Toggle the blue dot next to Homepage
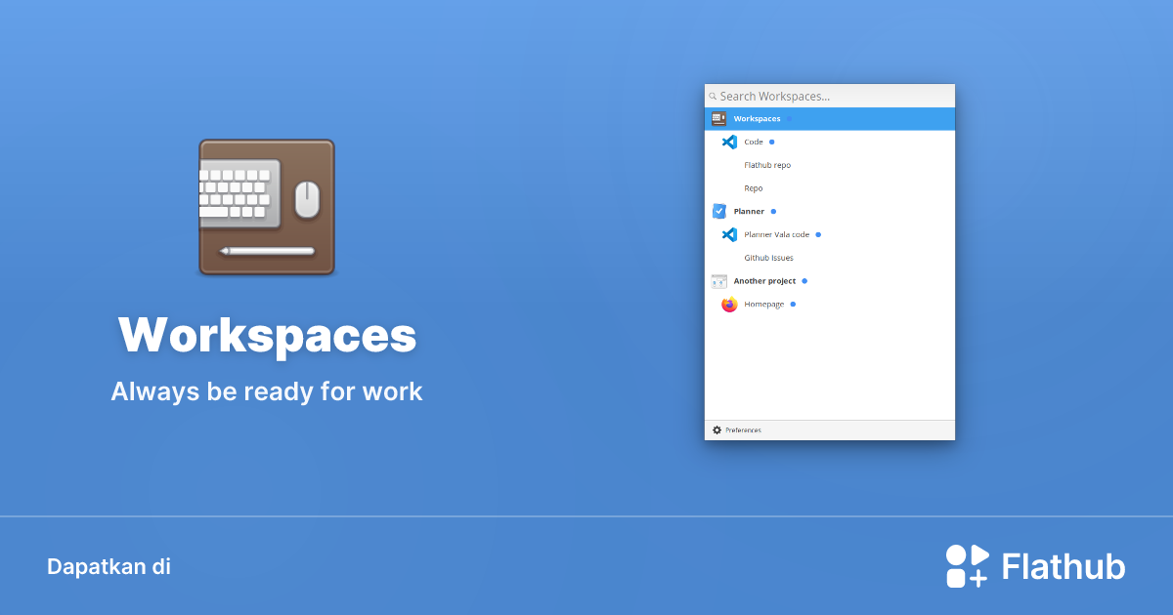Image resolution: width=1173 pixels, height=615 pixels. tap(792, 304)
